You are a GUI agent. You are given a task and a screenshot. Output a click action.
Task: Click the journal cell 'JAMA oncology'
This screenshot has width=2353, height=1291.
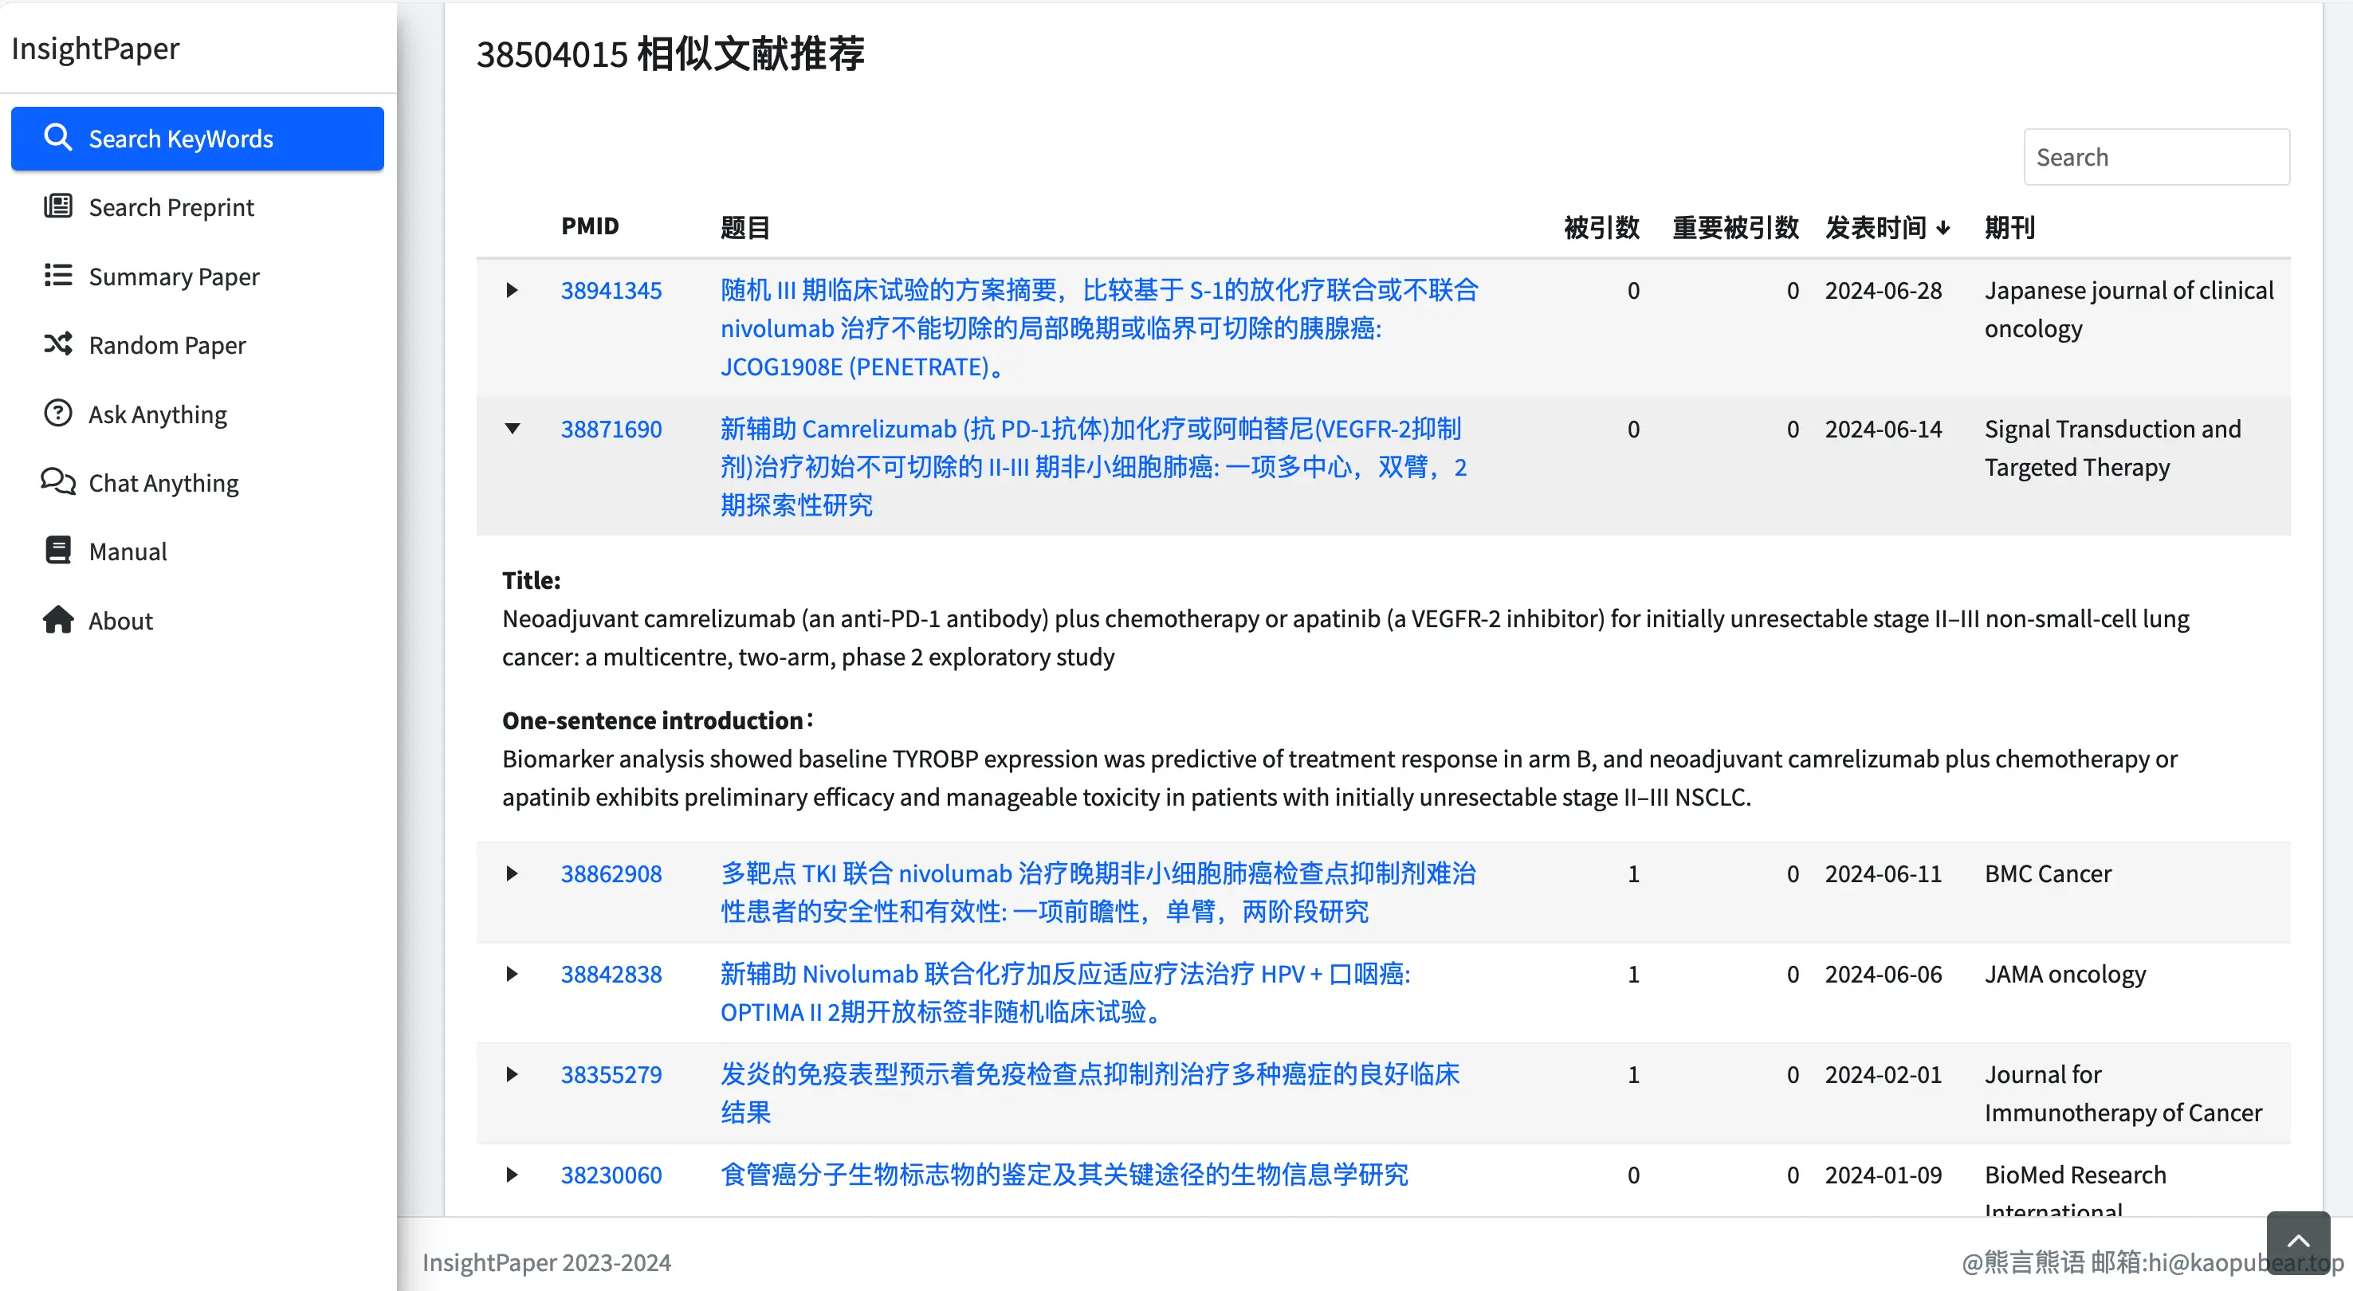(x=2064, y=974)
